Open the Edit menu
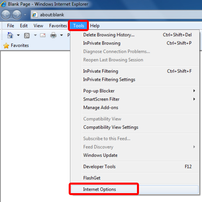This screenshot has height=202, width=202. (x=24, y=25)
